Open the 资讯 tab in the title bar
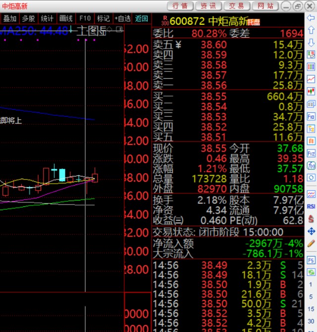Viewport: 317px width, 332px height. tap(209, 6)
